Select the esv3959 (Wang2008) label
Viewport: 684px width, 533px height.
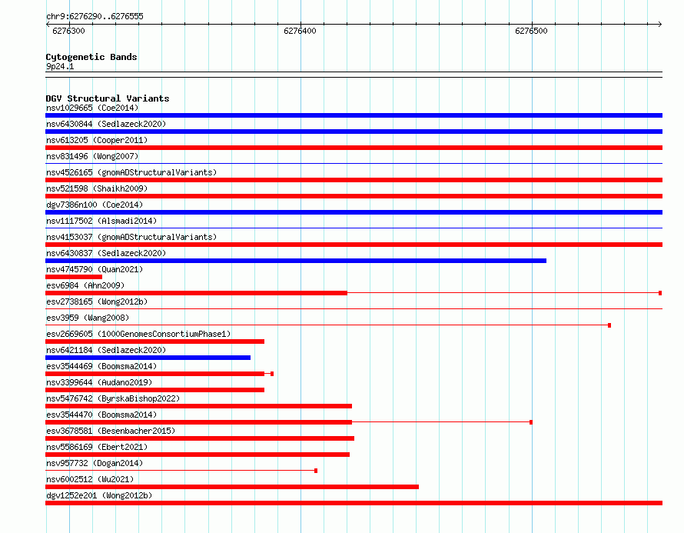(88, 318)
